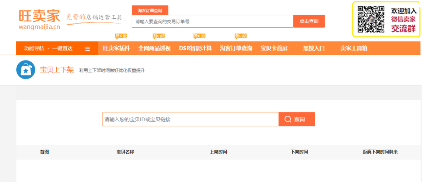Click 新功能 badge above 淘客订单查询

coord(241,36)
